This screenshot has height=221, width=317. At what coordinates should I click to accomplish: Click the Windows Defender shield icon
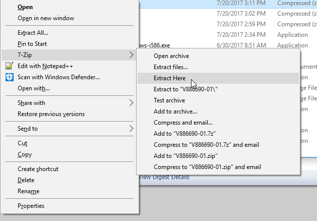pos(9,77)
